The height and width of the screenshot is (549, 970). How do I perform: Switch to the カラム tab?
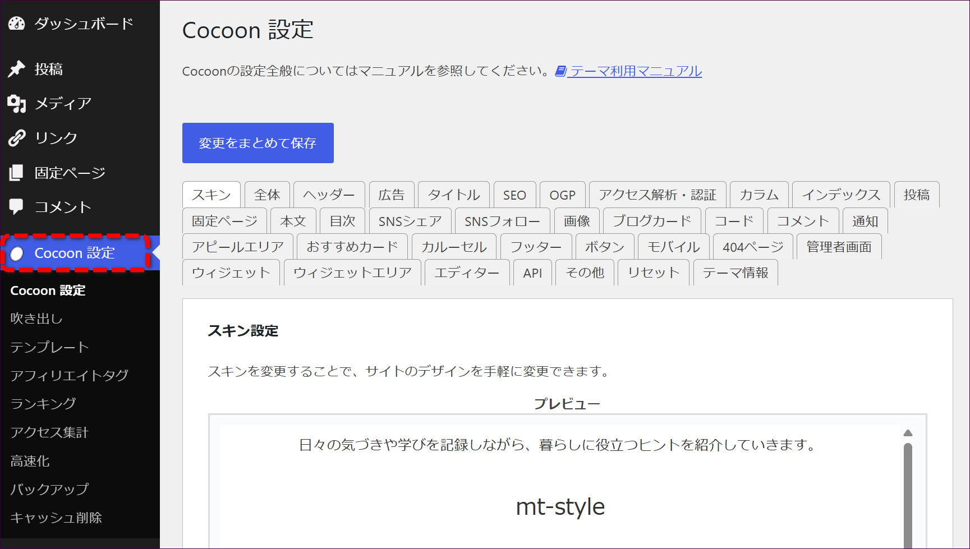coord(760,195)
